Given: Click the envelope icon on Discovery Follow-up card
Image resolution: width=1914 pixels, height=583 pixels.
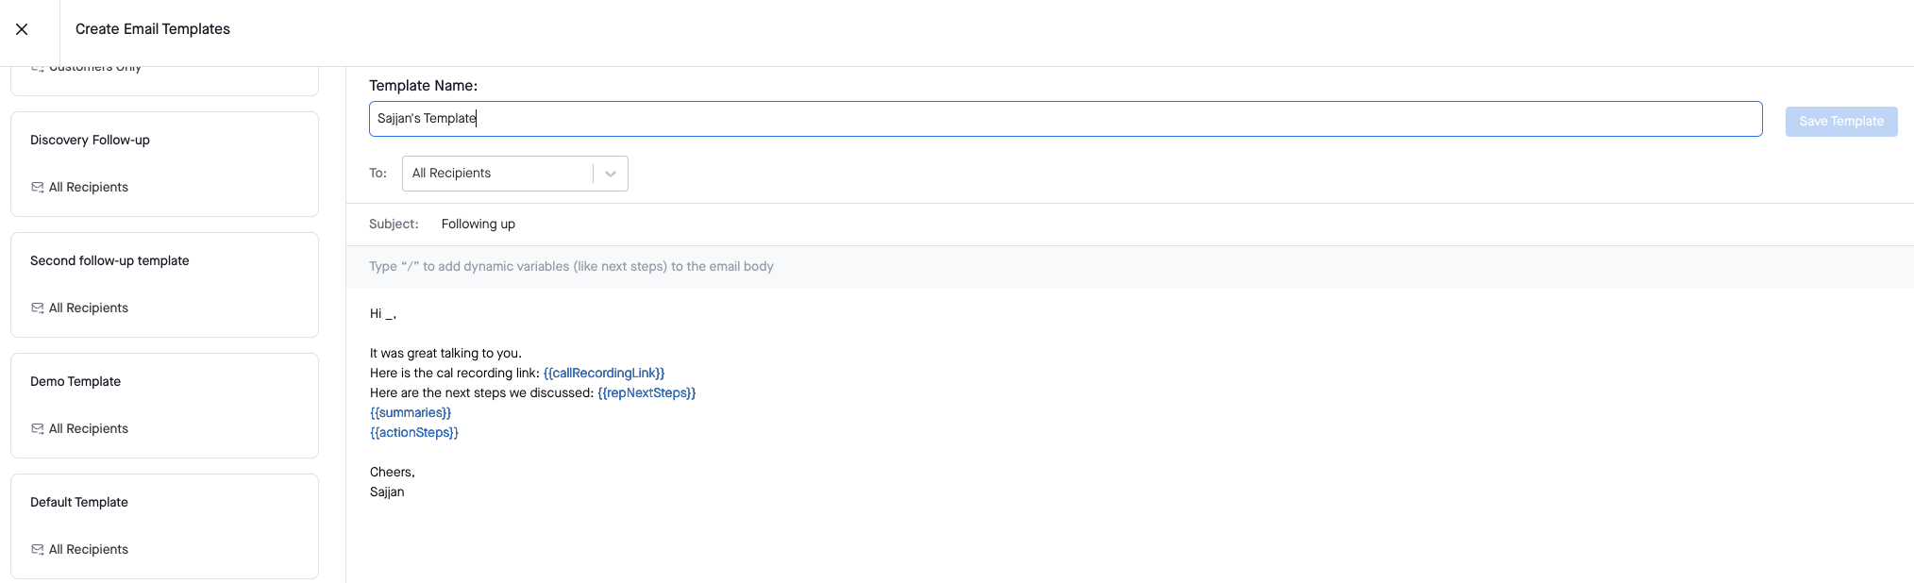Looking at the screenshot, I should [37, 186].
